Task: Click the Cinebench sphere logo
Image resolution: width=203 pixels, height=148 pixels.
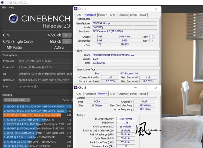Action: (x=14, y=19)
